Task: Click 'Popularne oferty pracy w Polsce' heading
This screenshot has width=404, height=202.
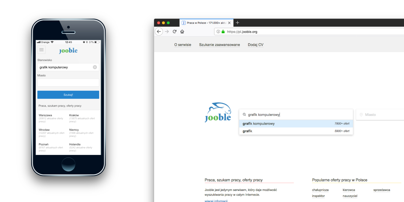Action: pyautogui.click(x=340, y=180)
